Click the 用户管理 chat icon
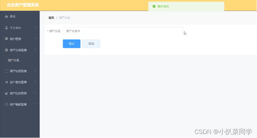This screenshot has height=138, width=257. pyautogui.click(x=6, y=39)
